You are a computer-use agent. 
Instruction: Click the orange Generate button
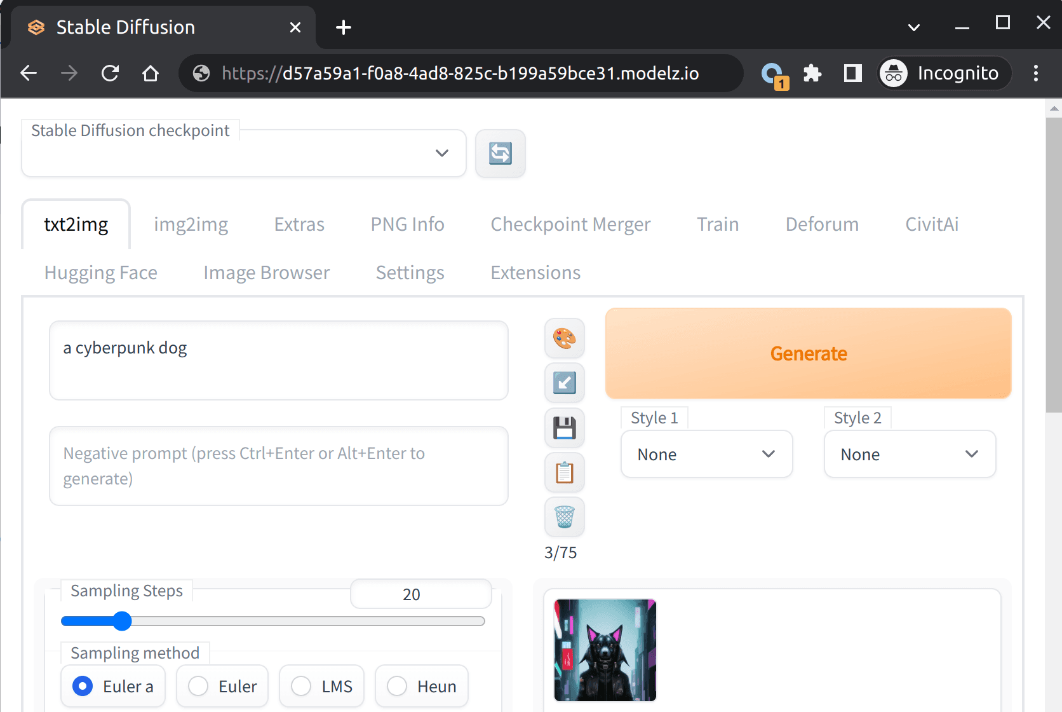click(809, 353)
